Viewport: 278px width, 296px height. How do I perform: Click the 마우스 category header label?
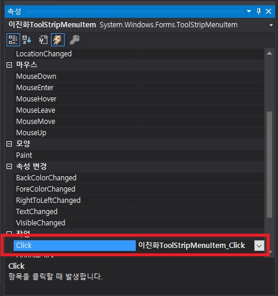coord(27,65)
